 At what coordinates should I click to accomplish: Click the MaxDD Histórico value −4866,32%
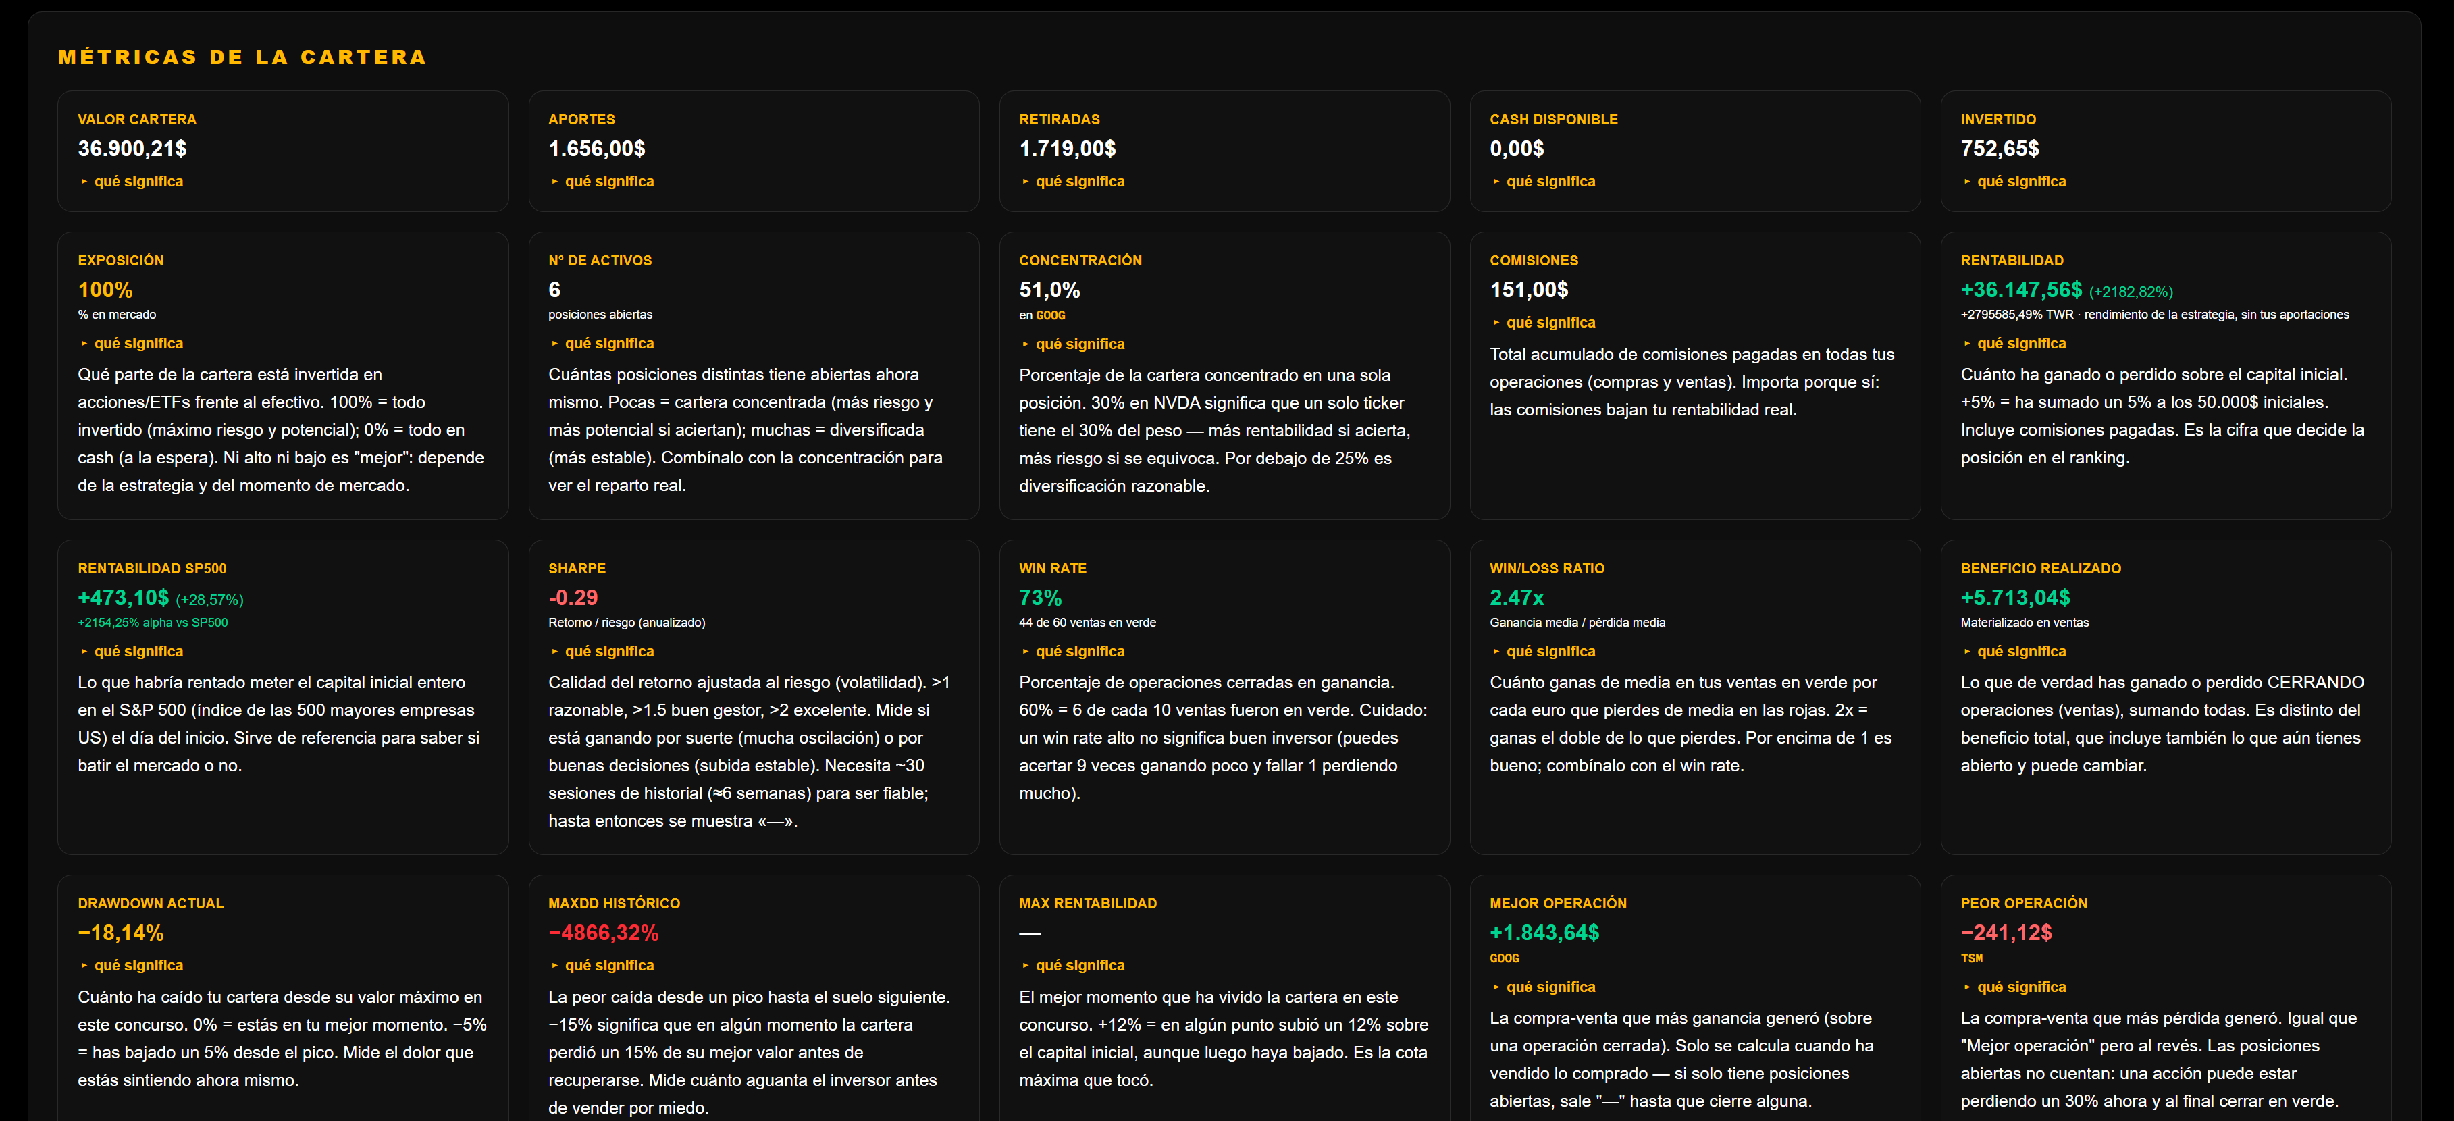tap(604, 933)
